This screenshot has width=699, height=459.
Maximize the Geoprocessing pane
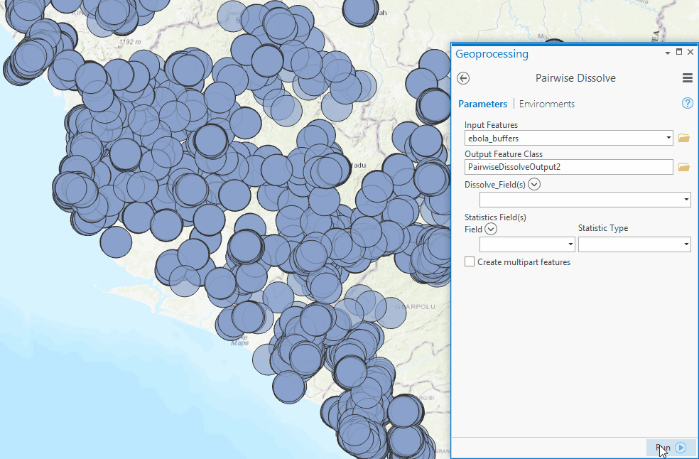(678, 53)
